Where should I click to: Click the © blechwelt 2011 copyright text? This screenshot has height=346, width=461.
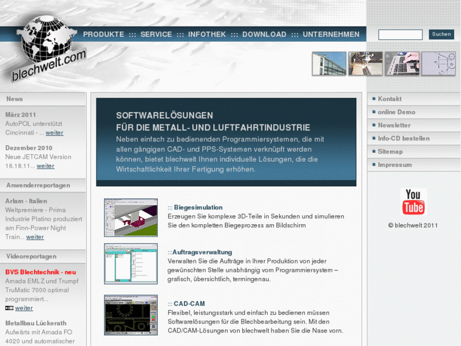[413, 225]
